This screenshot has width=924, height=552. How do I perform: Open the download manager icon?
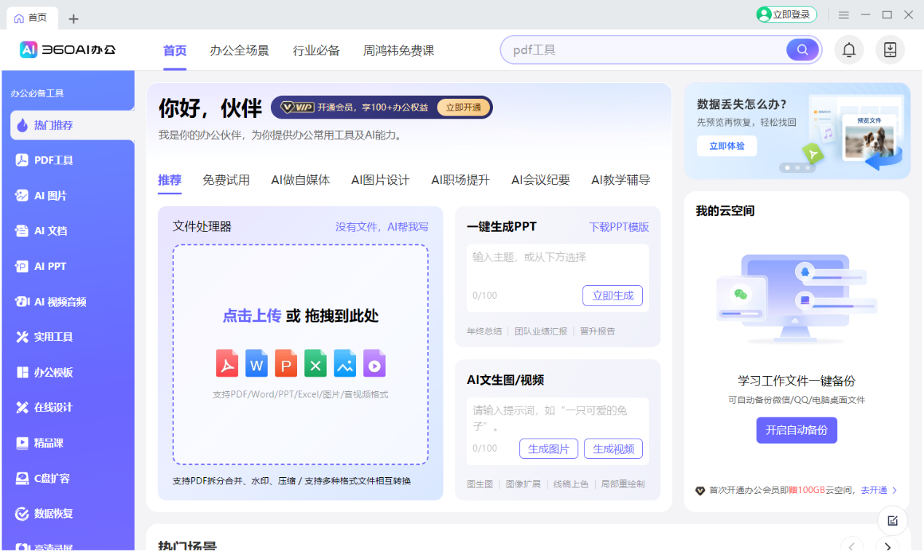point(890,50)
